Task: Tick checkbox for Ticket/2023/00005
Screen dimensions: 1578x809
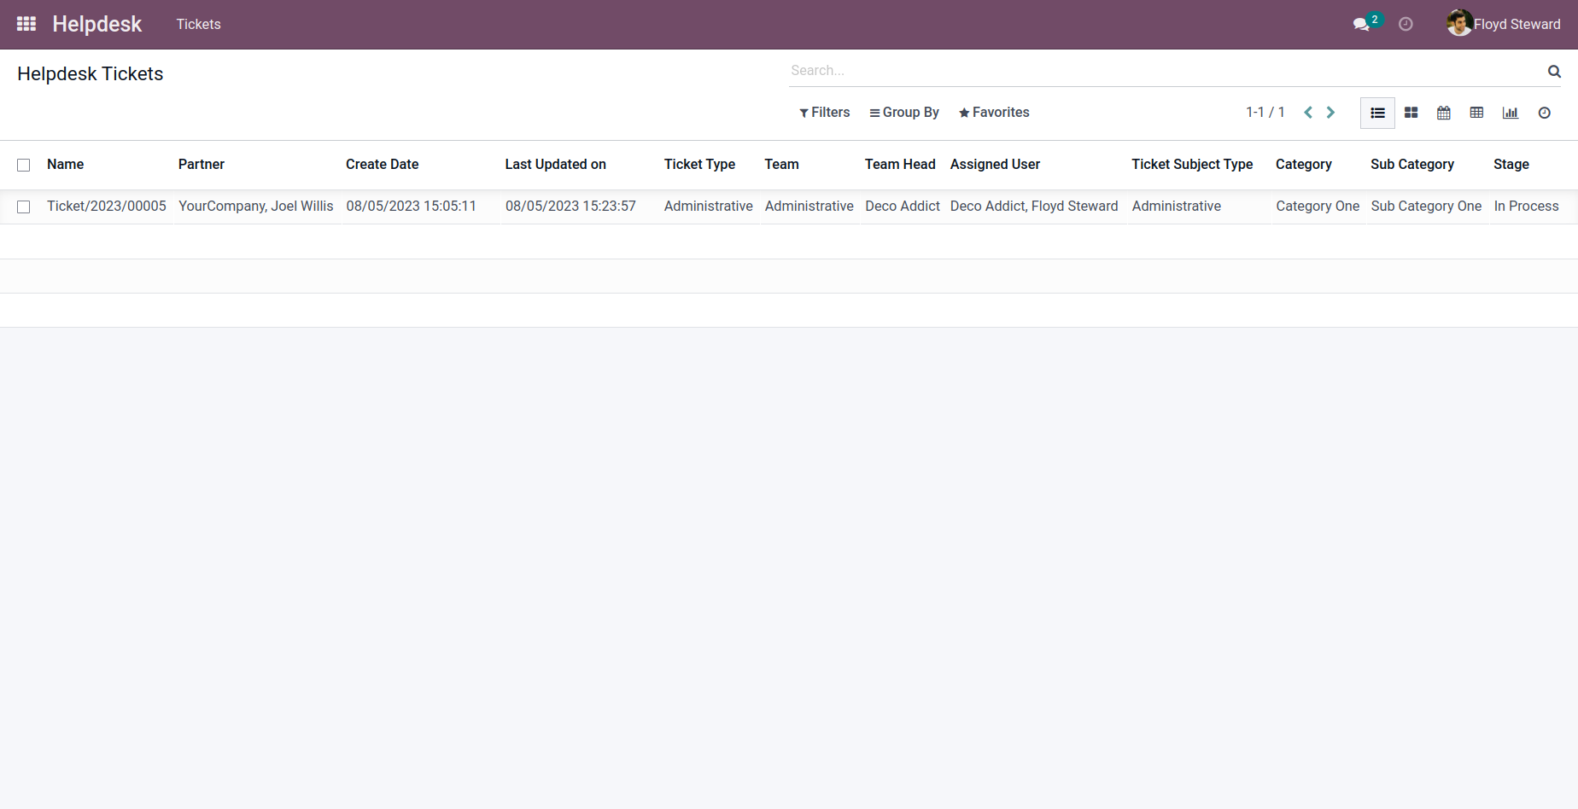Action: coord(24,207)
